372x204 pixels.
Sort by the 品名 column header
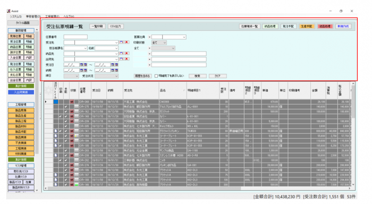coord(173,90)
